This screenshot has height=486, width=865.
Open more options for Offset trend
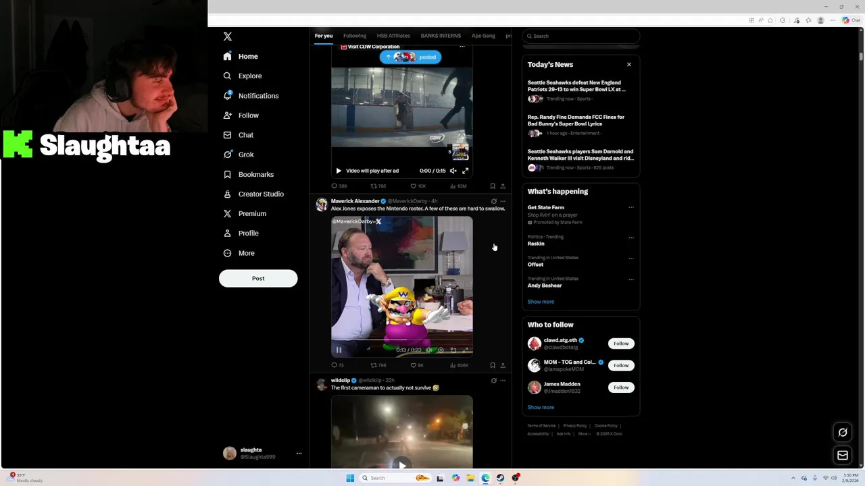click(631, 259)
